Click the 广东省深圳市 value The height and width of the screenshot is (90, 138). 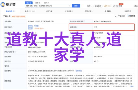[98, 33]
